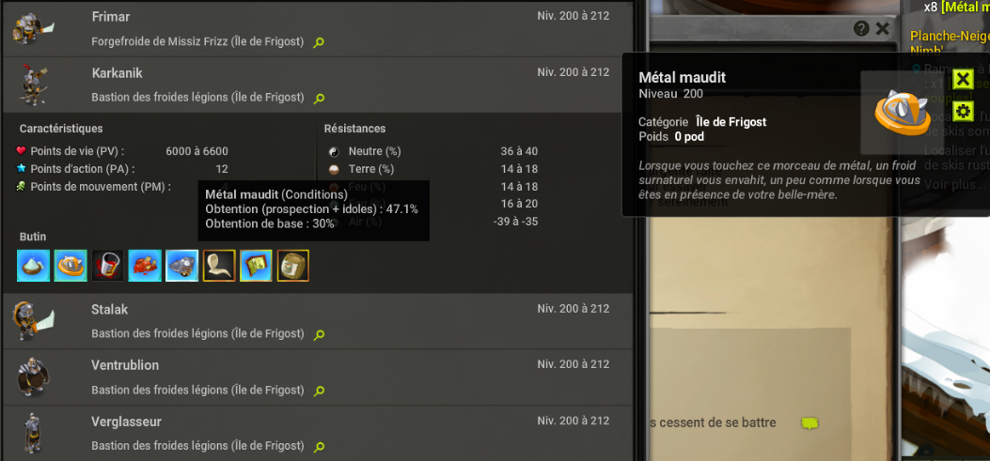Viewport: 990px width, 461px height.
Task: Expand the Stalak monster entry
Action: 318,321
